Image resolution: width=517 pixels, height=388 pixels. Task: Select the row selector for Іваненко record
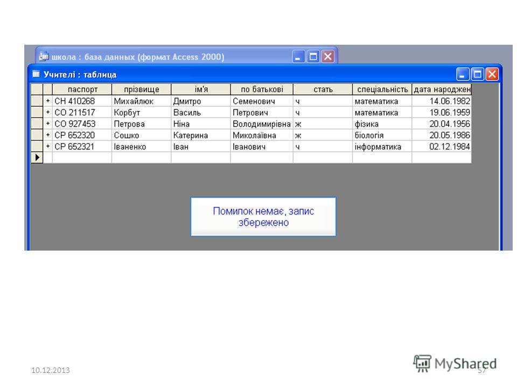[x=37, y=146]
